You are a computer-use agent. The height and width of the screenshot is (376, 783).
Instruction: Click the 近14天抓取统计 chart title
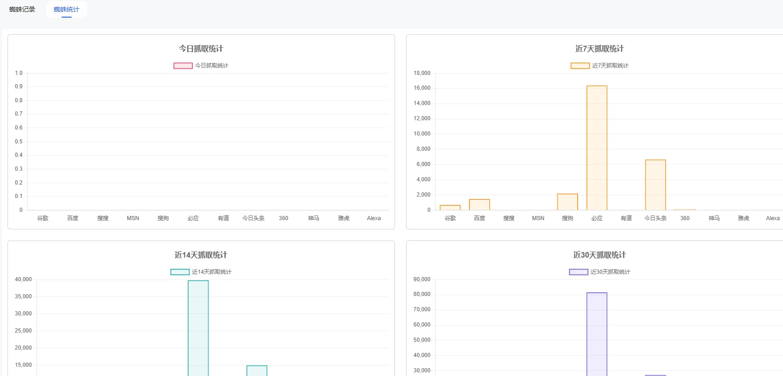[x=201, y=255]
